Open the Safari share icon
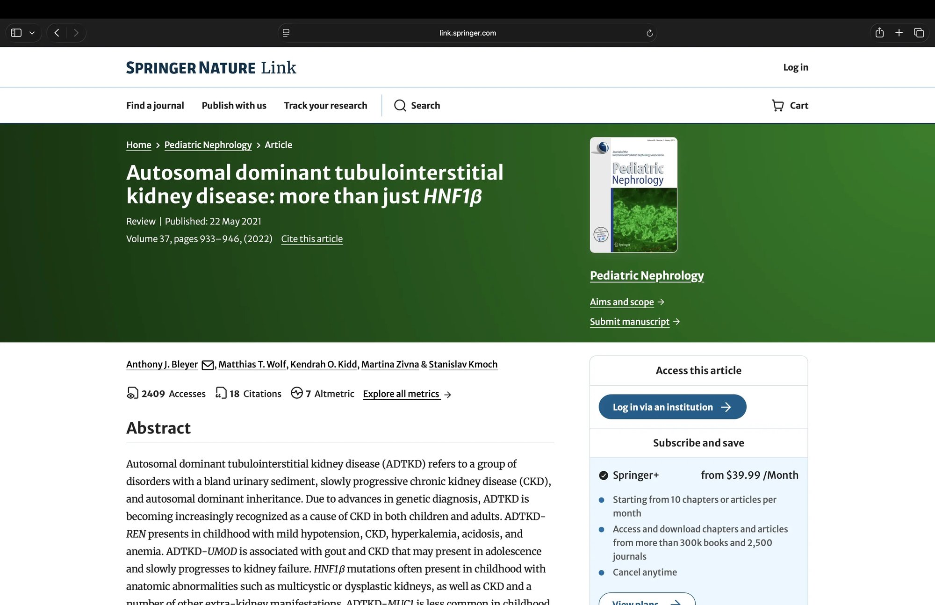The width and height of the screenshot is (935, 605). tap(879, 32)
